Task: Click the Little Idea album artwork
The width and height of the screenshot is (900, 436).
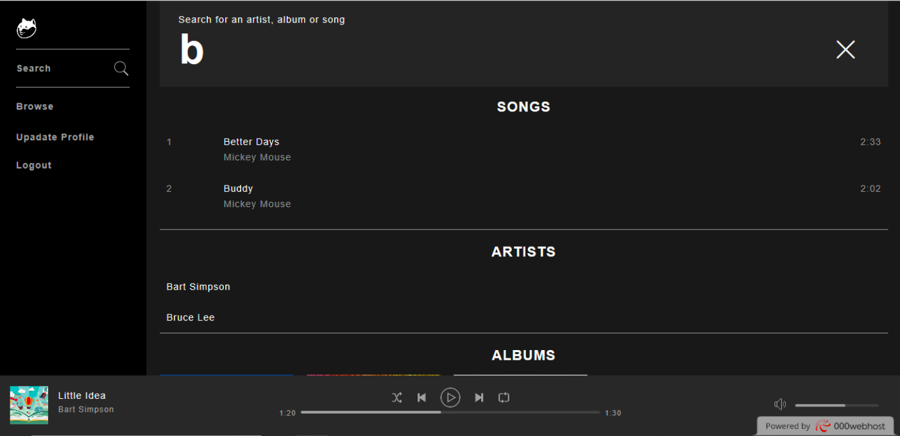Action: [28, 405]
